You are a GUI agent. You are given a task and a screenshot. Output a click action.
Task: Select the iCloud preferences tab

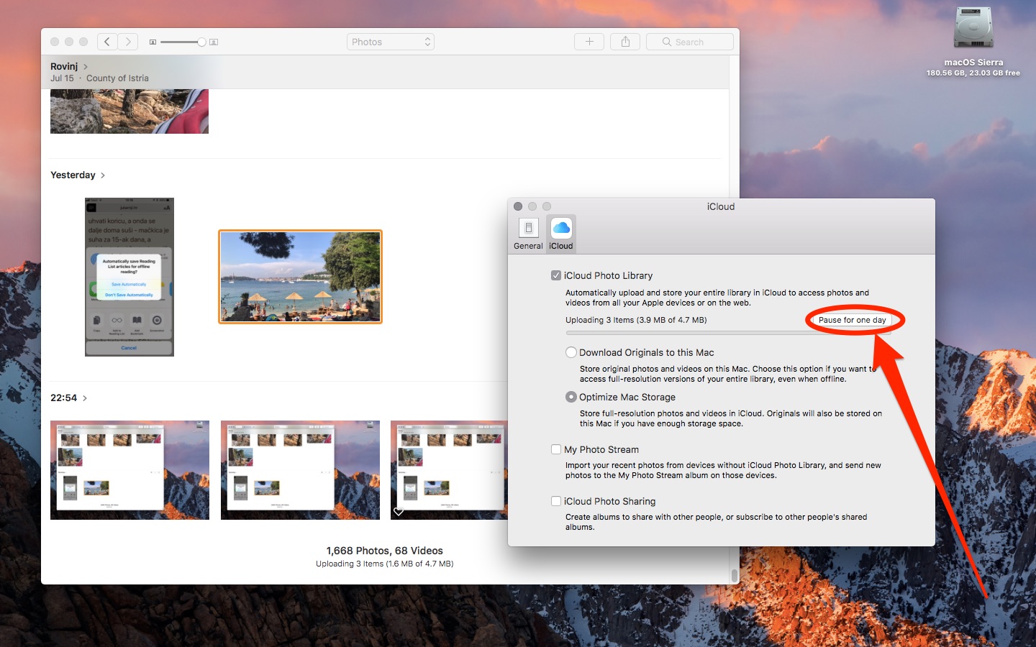click(561, 234)
